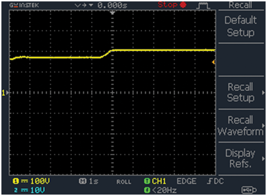267x196 pixels.
Task: Select the channel 1 ground level marker
Action: pyautogui.click(x=4, y=93)
